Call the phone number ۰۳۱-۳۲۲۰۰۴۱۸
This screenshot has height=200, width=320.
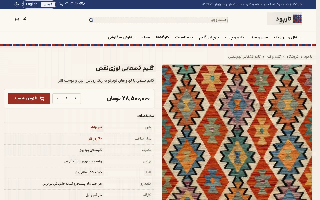pos(72,4)
